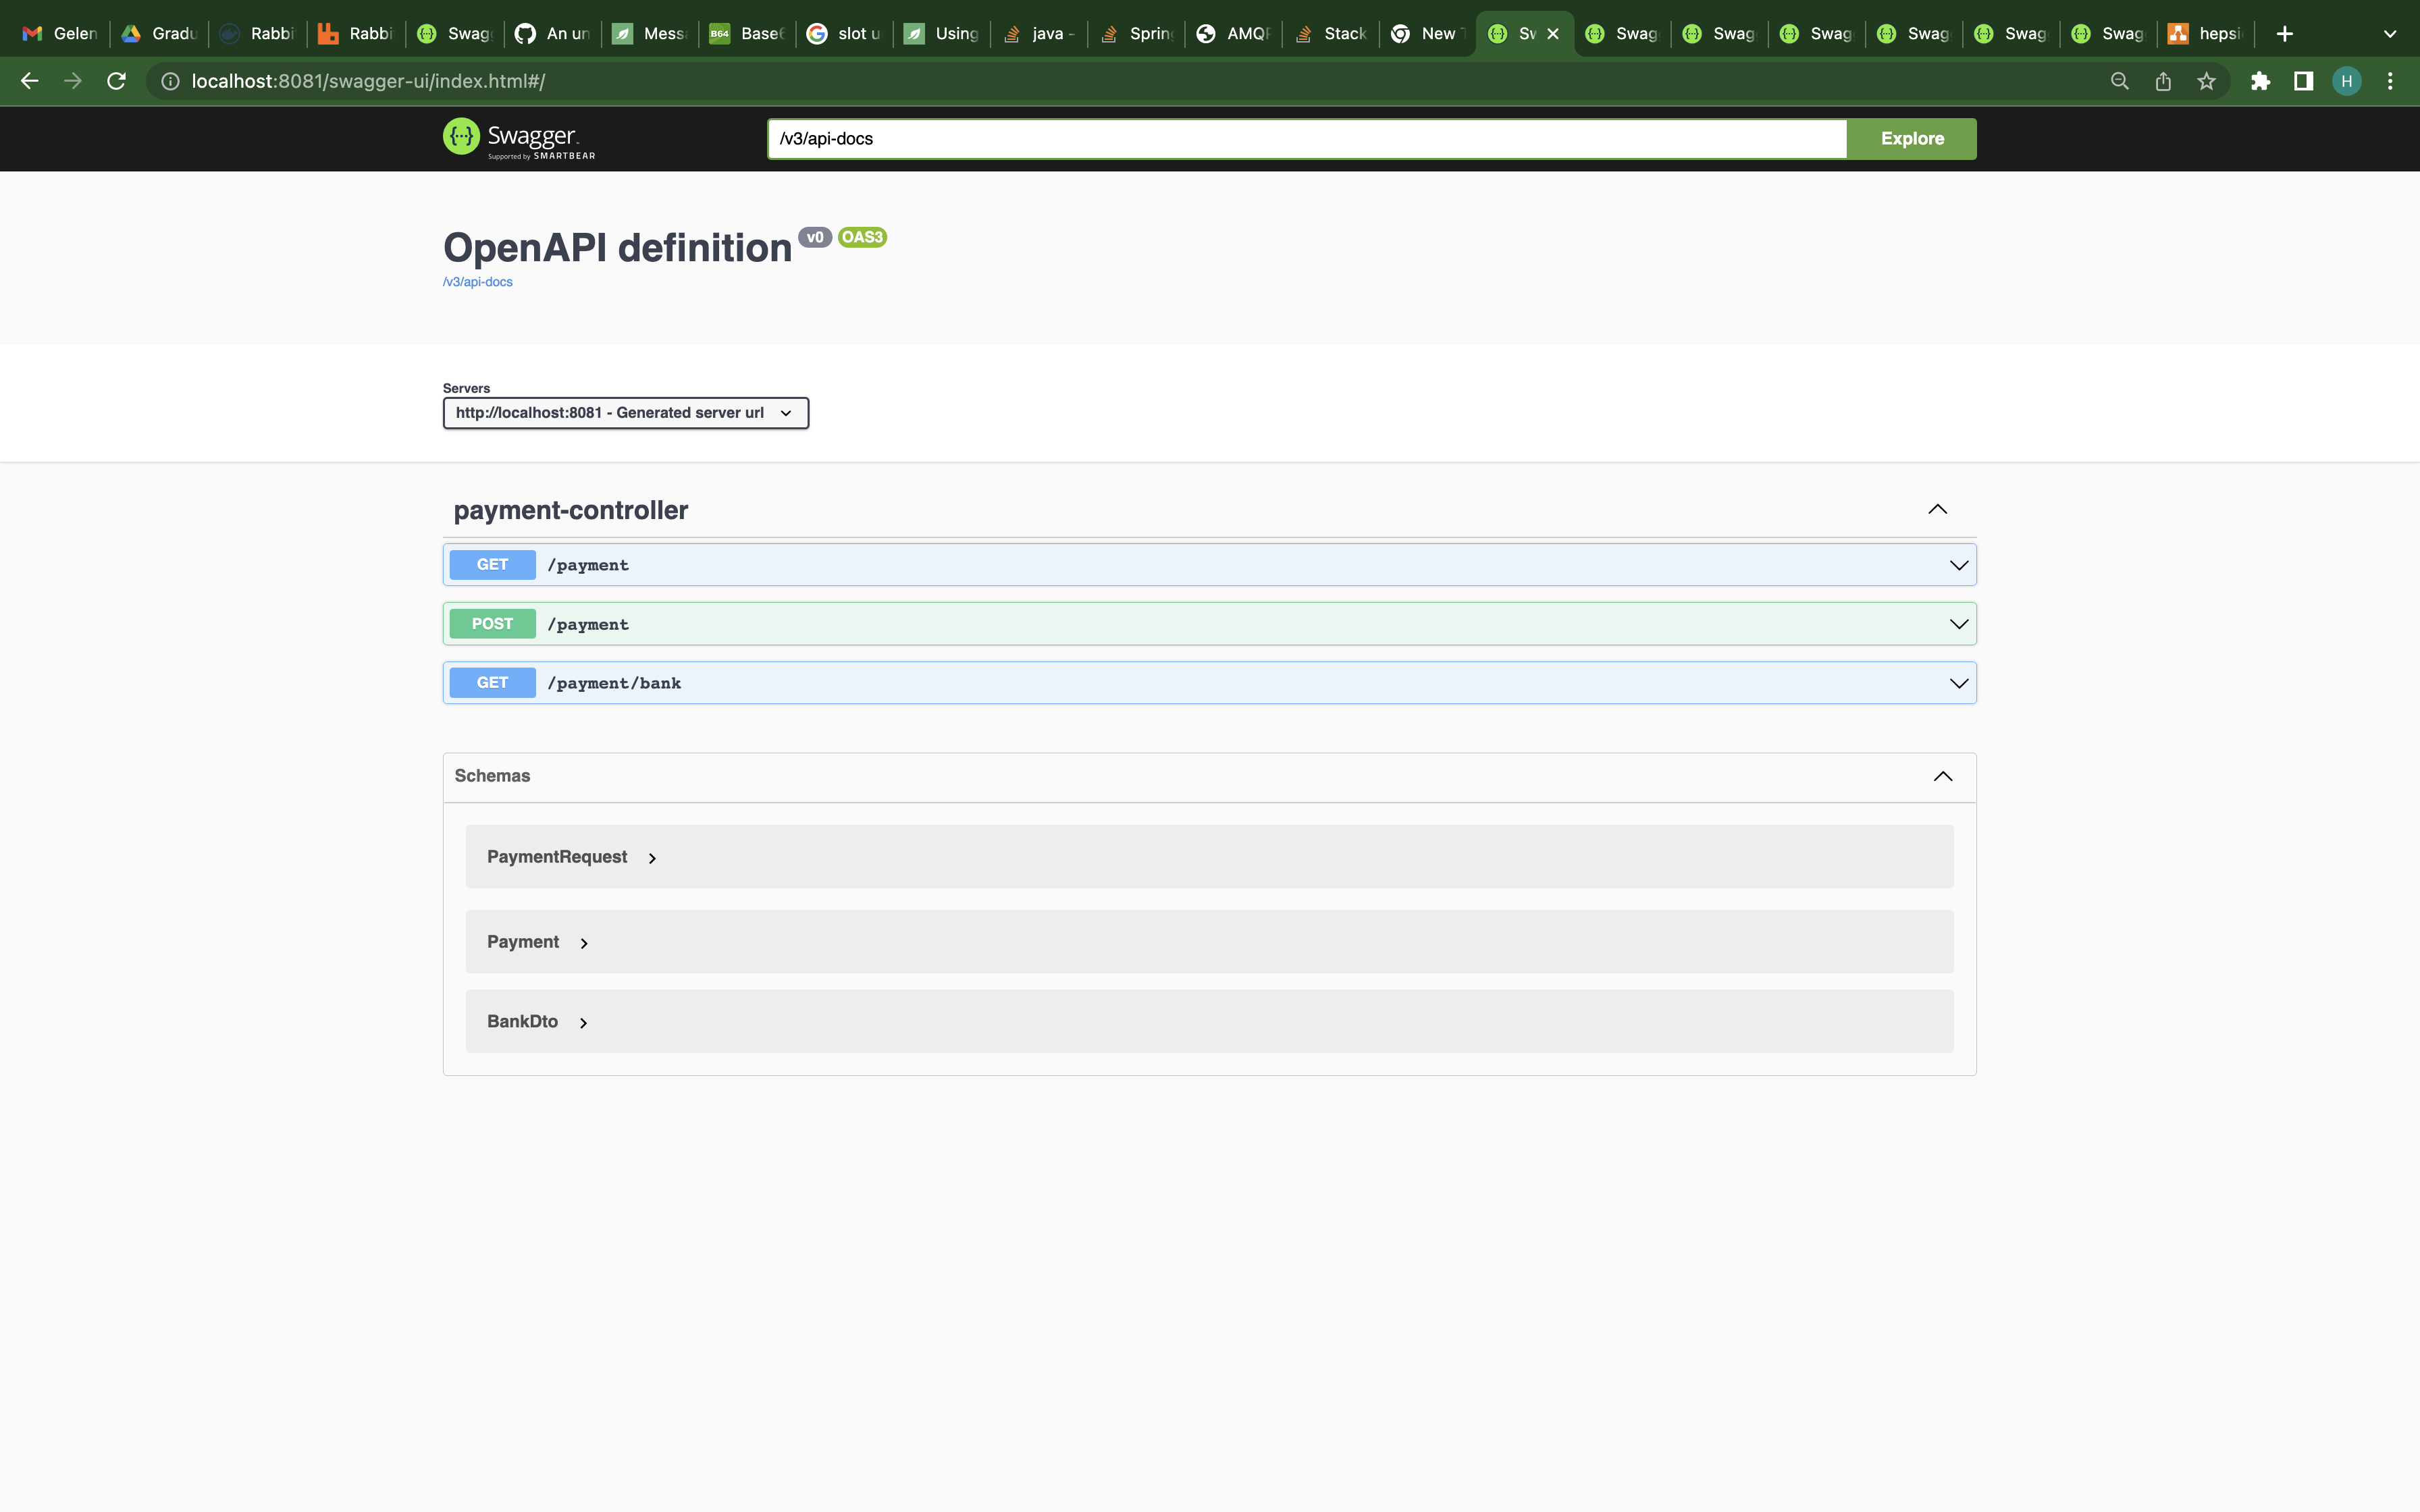Image resolution: width=2420 pixels, height=1512 pixels.
Task: Bookmark the page with the star icon
Action: pyautogui.click(x=2206, y=81)
